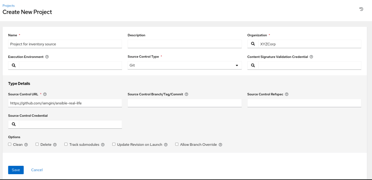372x180 pixels.
Task: Enable Update Revision on Launch checkbox
Action: [x=114, y=144]
